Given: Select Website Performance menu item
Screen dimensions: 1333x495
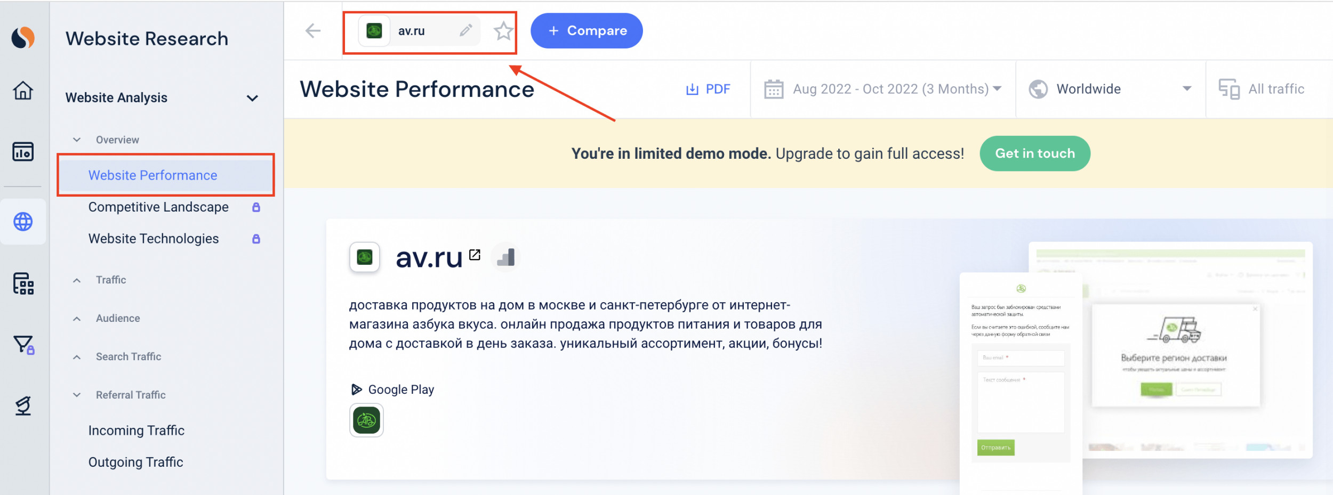Looking at the screenshot, I should click(x=152, y=175).
